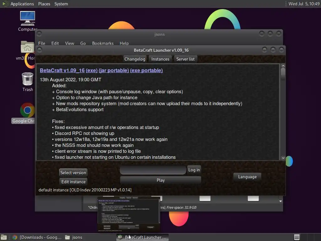Click the username input field
This screenshot has width=321, height=241.
153,170
